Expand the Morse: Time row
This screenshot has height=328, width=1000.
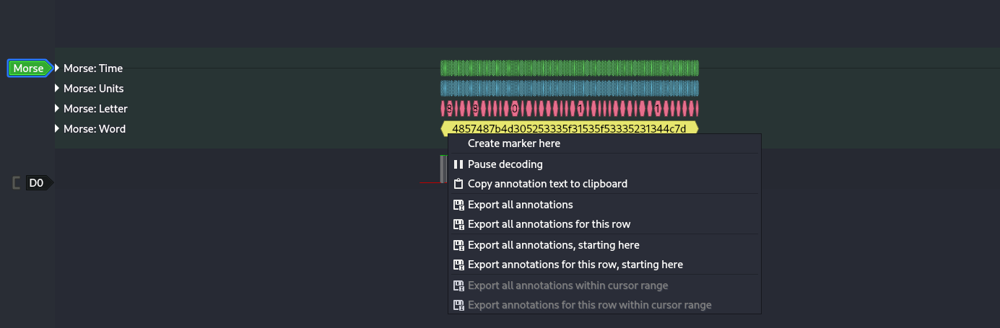point(58,68)
